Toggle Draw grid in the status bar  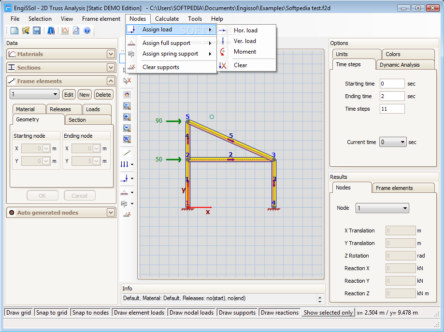pyautogui.click(x=18, y=313)
